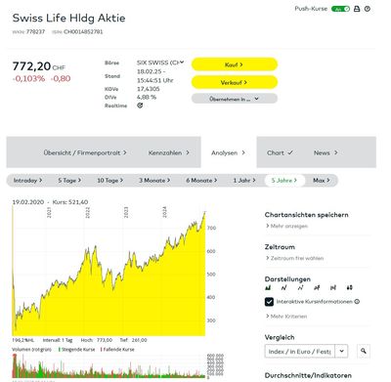This screenshot has height=382, width=391.
Task: Select the 5 Jahre time range
Action: click(284, 180)
